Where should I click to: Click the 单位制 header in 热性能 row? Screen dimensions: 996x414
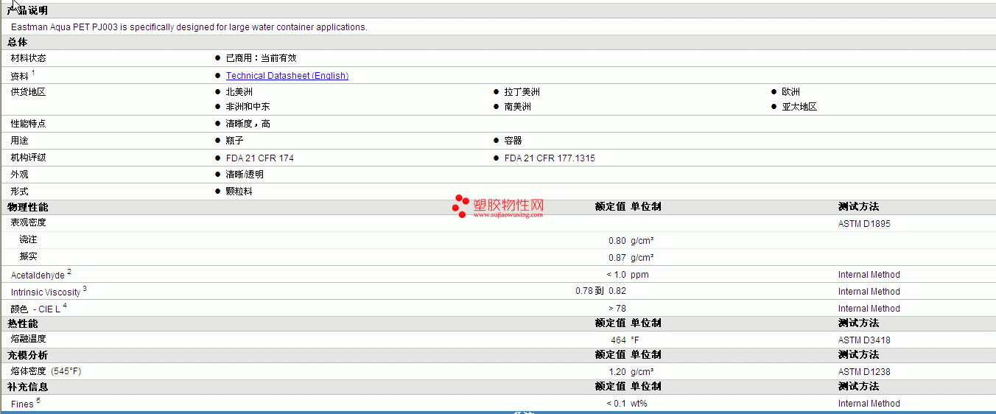coord(646,323)
